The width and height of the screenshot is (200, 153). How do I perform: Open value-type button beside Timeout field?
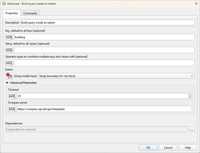[12, 96]
